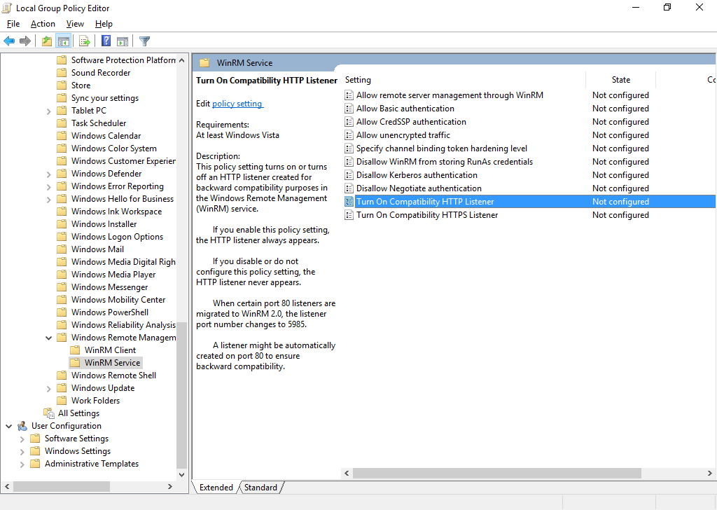Viewport: 717px width, 510px height.
Task: Select Specify channel binding token hardening level
Action: (x=442, y=149)
